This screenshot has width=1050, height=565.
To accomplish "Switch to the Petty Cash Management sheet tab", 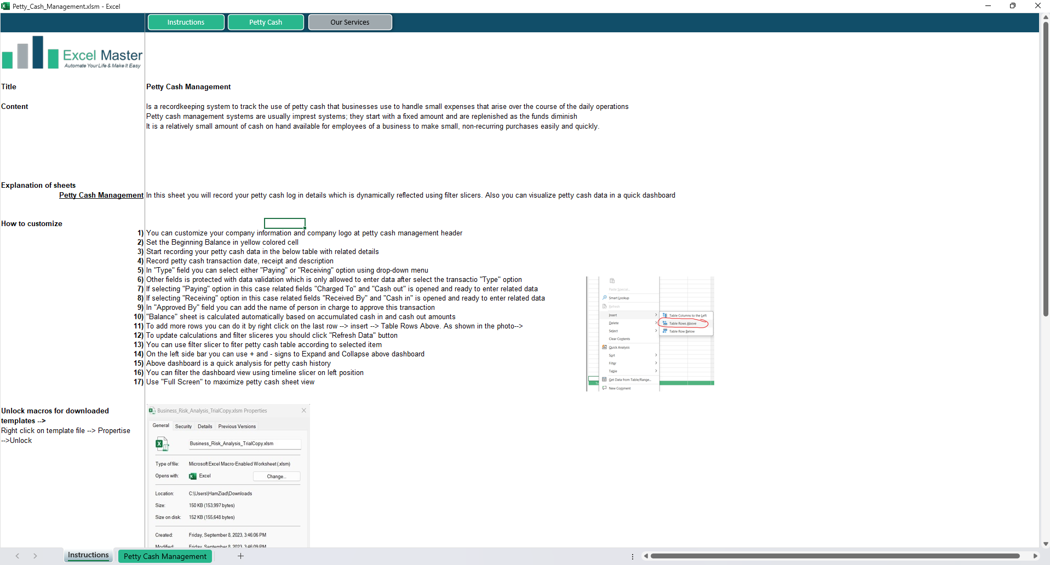I will 165,556.
